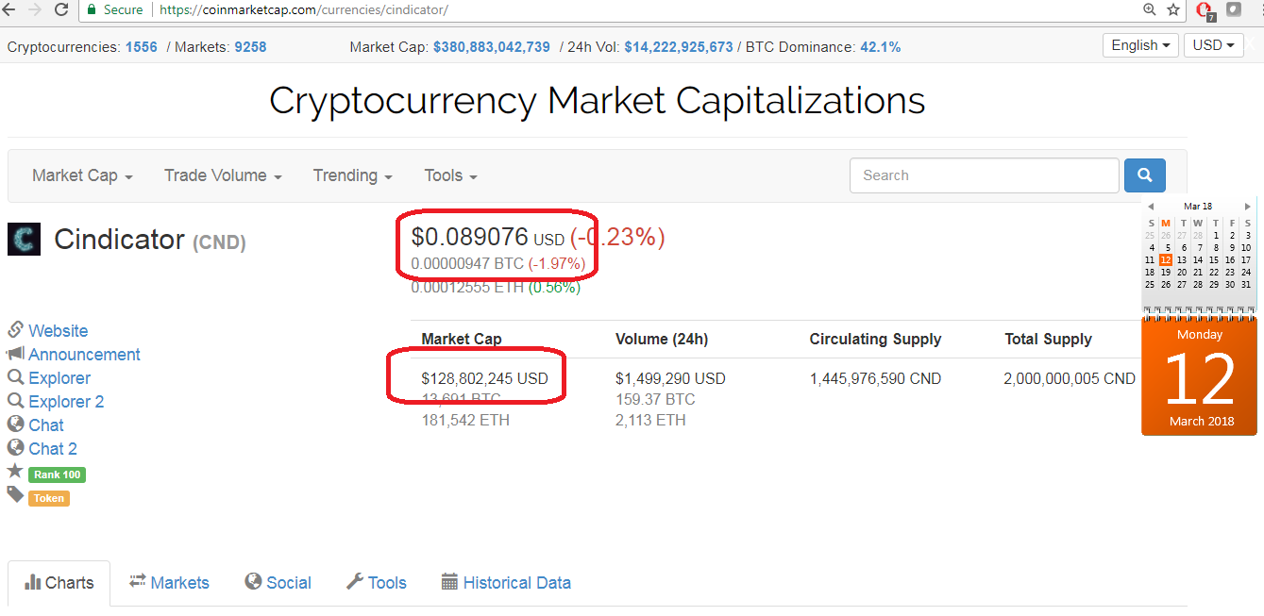This screenshot has width=1264, height=616.
Task: Click the Markets count 9258
Action: tap(250, 46)
